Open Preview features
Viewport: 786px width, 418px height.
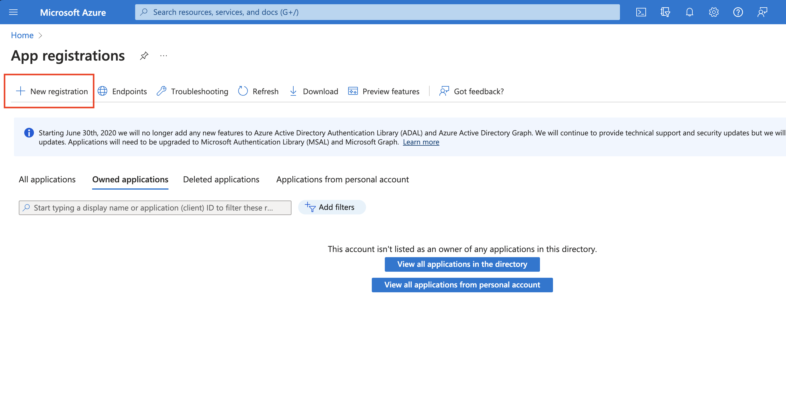pos(384,91)
